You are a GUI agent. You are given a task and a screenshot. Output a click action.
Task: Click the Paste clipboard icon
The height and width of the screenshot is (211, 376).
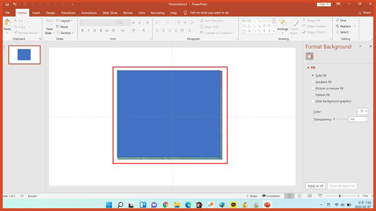point(8,22)
